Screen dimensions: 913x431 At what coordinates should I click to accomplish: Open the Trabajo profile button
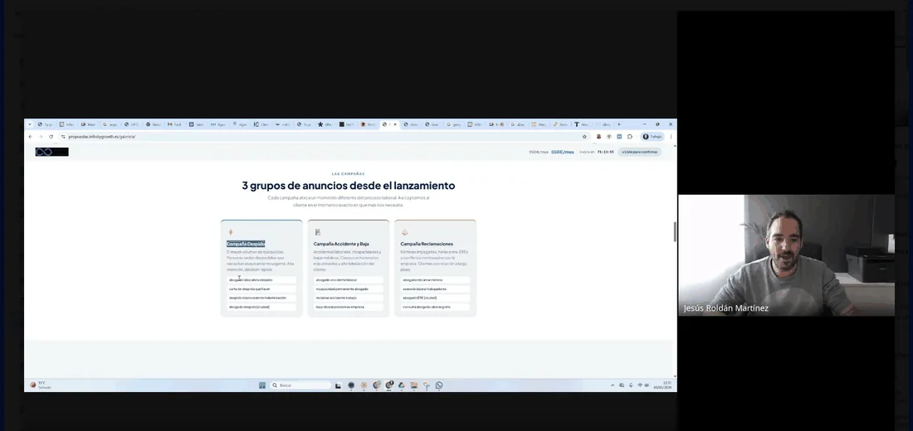[x=652, y=136]
